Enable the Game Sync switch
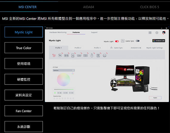The height and width of the screenshot is (133, 170). (x=137, y=41)
